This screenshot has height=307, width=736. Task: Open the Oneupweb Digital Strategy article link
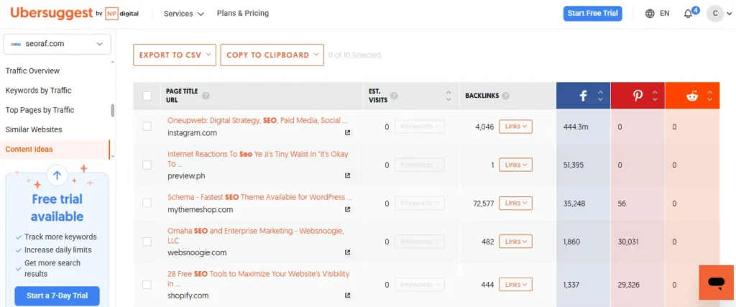coord(257,121)
